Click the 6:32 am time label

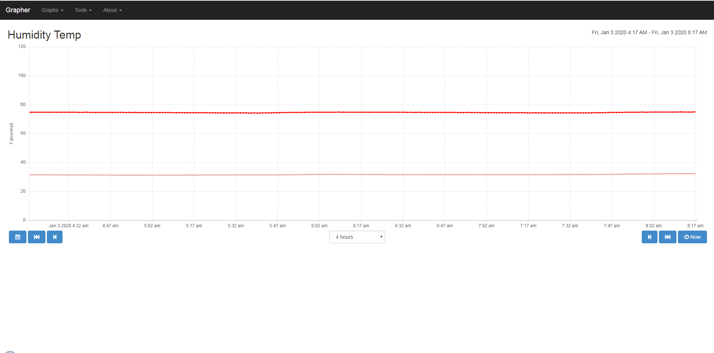click(x=403, y=226)
